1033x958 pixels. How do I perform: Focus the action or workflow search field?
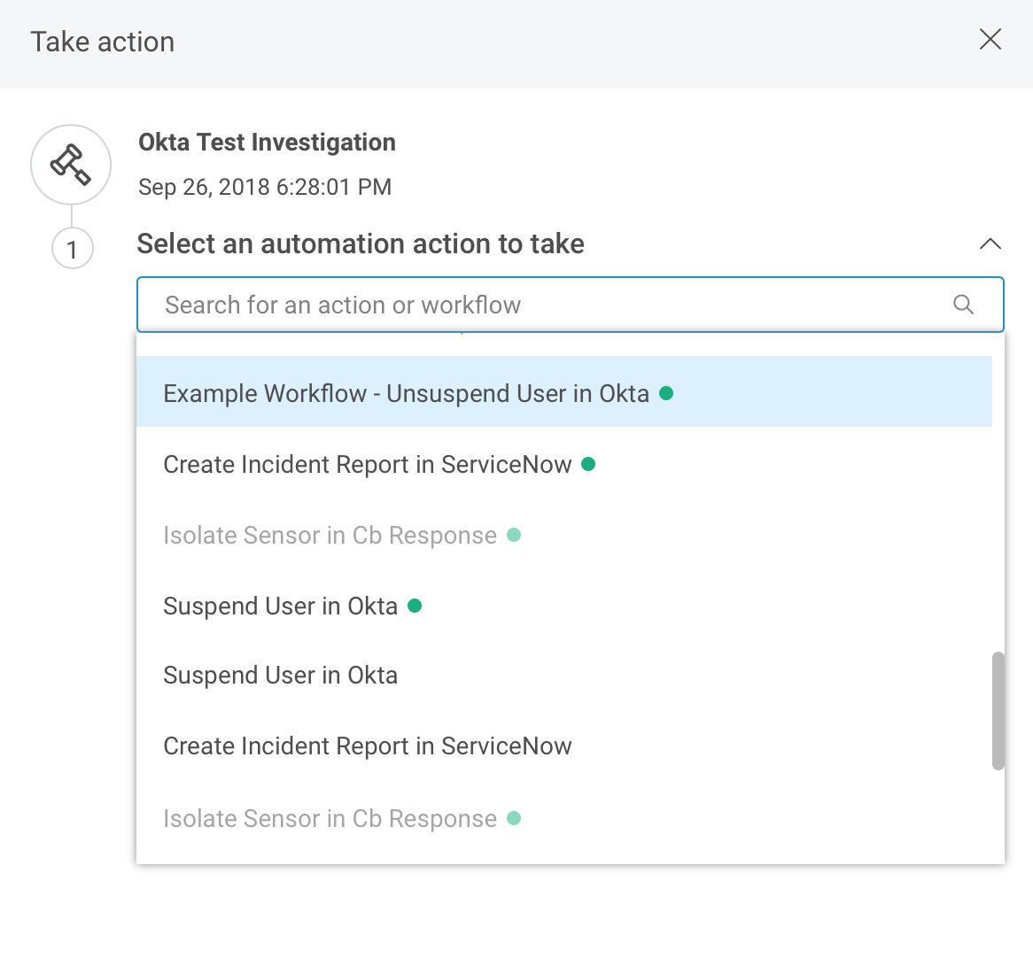[570, 305]
